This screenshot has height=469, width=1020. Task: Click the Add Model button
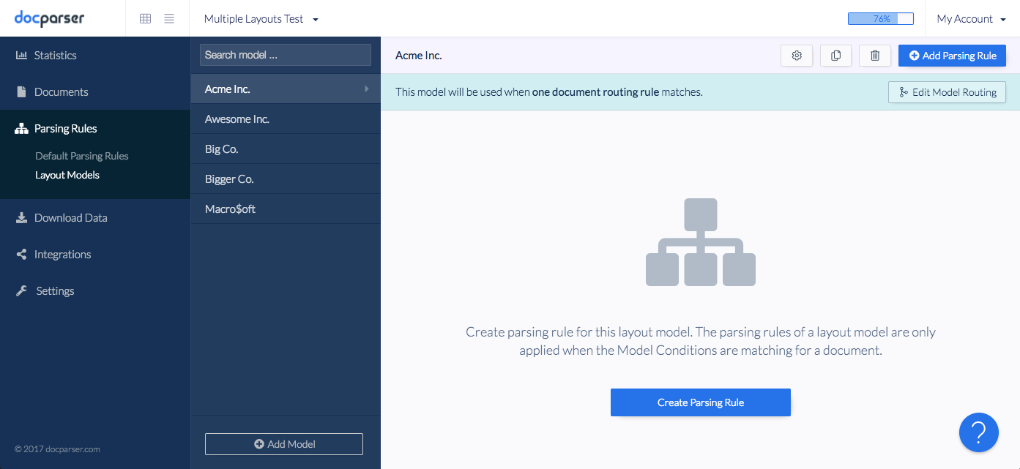pyautogui.click(x=284, y=444)
